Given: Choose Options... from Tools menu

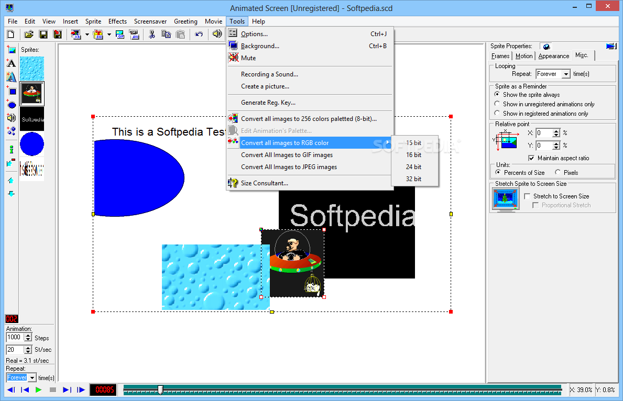Looking at the screenshot, I should coord(310,34).
